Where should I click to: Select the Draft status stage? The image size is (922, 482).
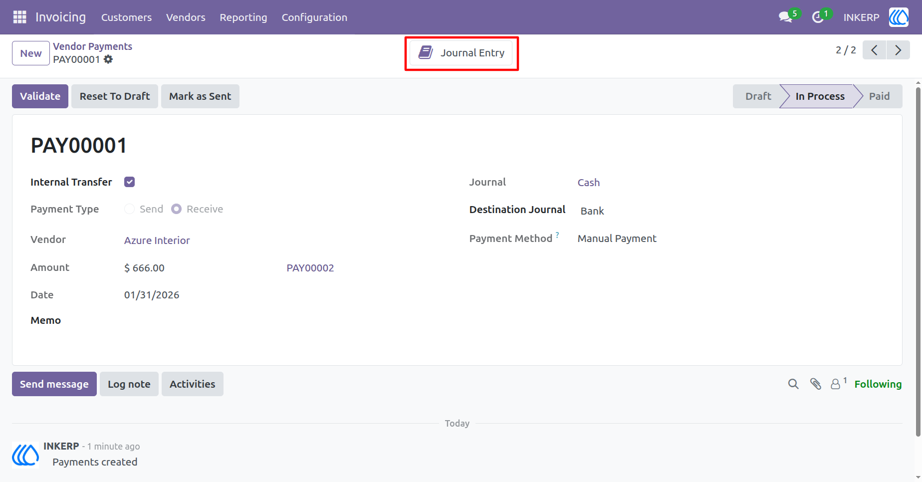[758, 96]
